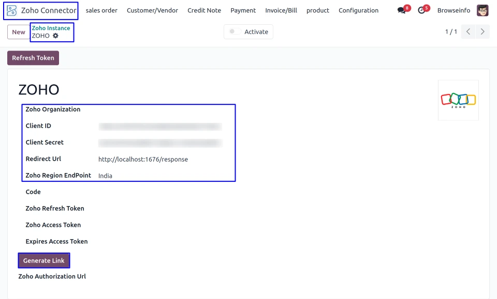This screenshot has width=497, height=299.
Task: Open the Customer/Vendor menu
Action: (152, 10)
